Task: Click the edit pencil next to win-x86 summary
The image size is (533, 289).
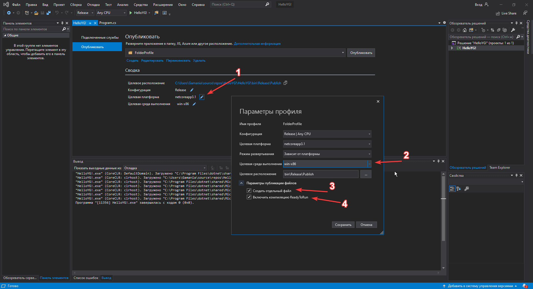Action: 194,104
